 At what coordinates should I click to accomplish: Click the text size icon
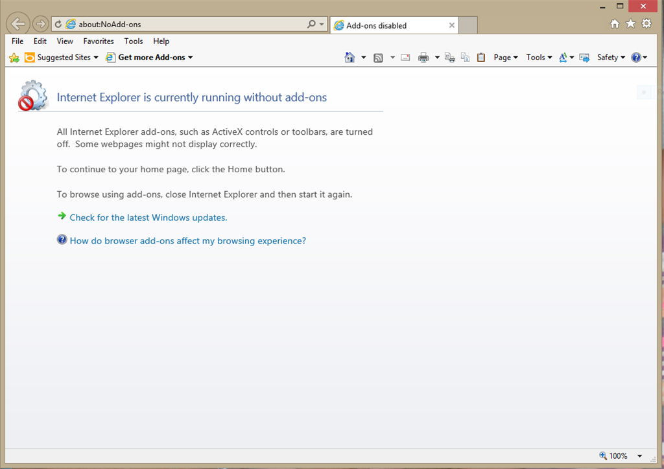click(563, 58)
